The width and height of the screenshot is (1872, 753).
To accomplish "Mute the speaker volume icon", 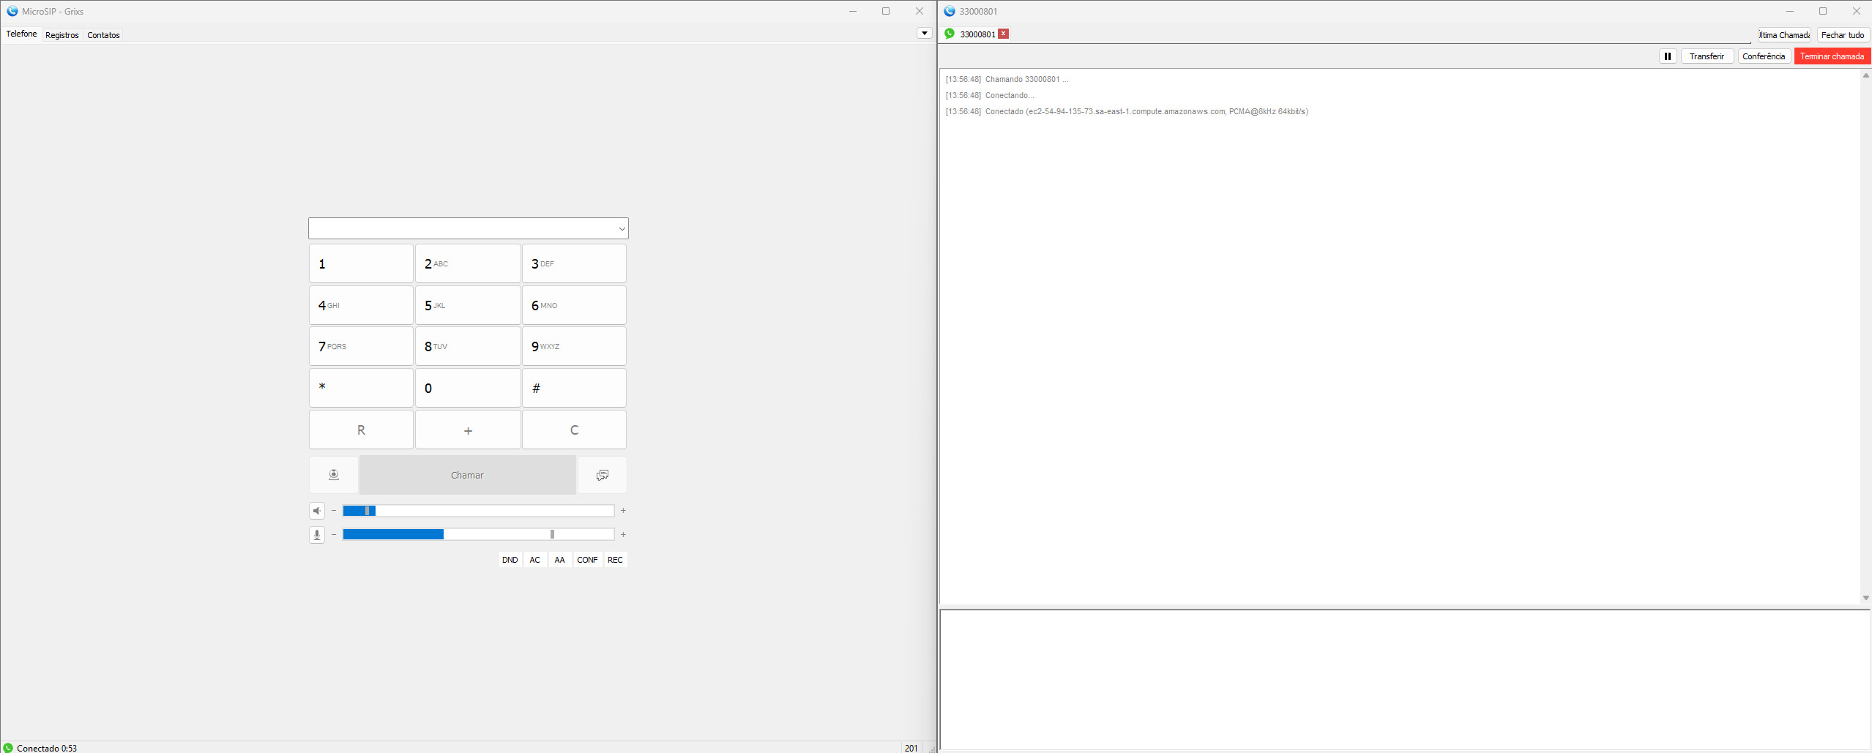I will 317,511.
